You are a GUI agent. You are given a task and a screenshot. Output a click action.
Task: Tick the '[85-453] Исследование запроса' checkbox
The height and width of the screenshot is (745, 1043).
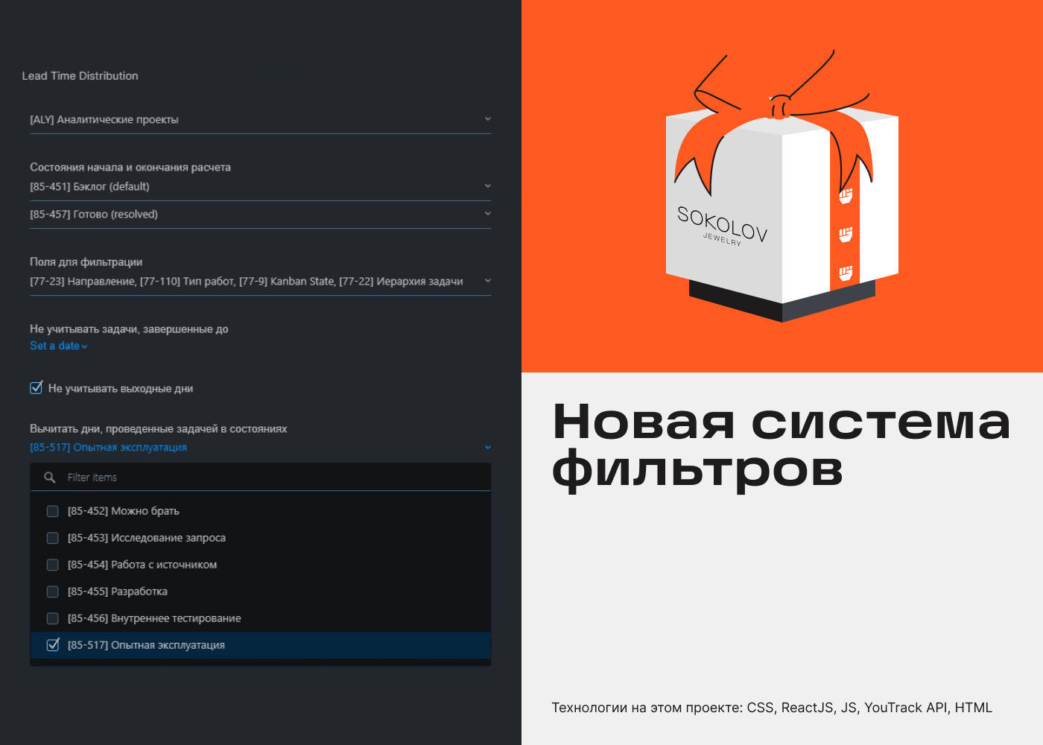[x=52, y=538]
